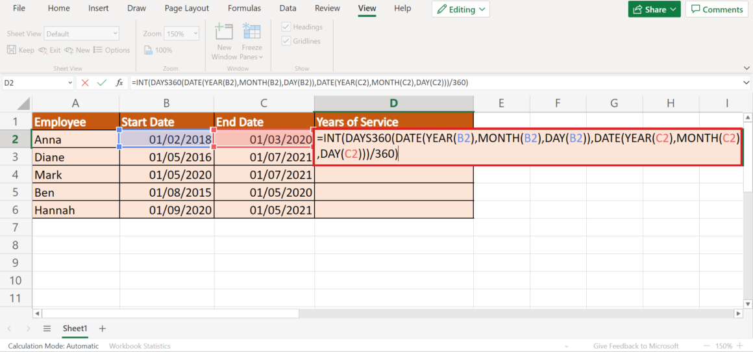Cancel the formula with the X icon
Image resolution: width=753 pixels, height=352 pixels.
(x=85, y=82)
